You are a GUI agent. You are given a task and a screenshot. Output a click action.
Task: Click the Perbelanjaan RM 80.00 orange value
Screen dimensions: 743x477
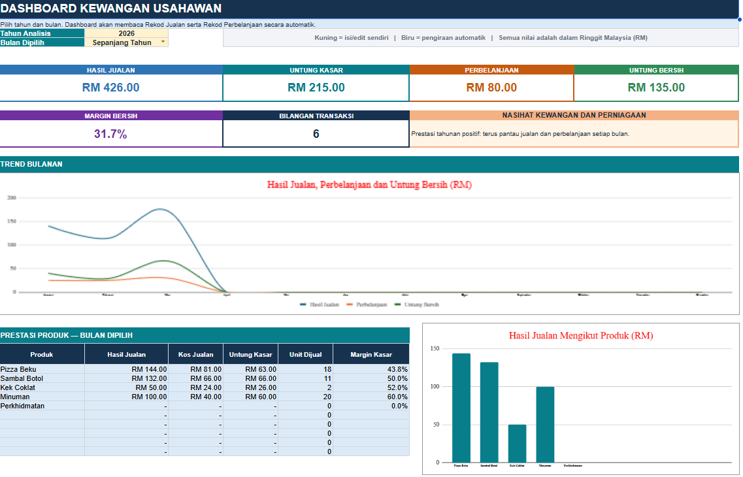coord(491,87)
